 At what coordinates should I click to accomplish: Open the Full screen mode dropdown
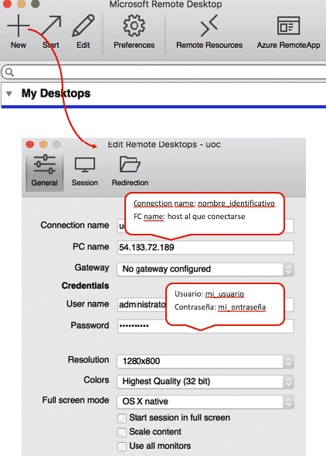[x=205, y=402]
